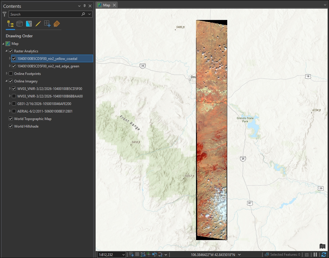Click the north-arrow correction icon in status bar
Screen dimensions: 329x258
(155, 255)
